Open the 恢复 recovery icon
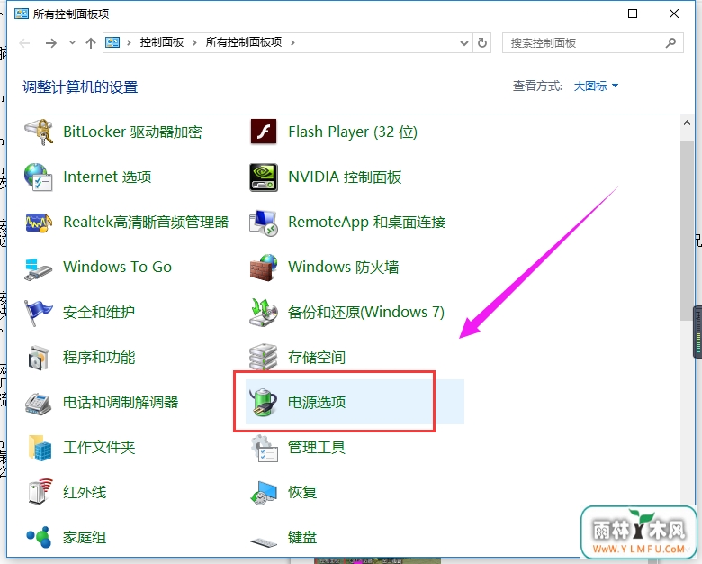Screen dimensions: 702x564 click(264, 493)
